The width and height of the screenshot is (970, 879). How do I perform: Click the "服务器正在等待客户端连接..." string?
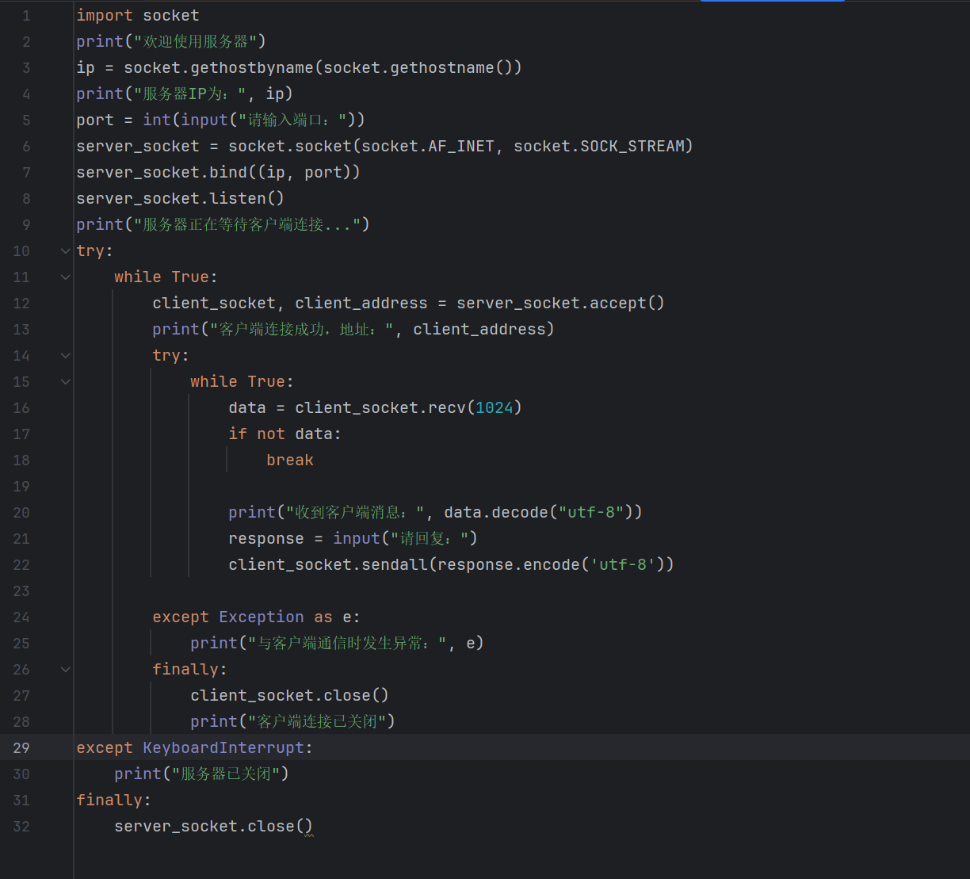click(x=247, y=224)
